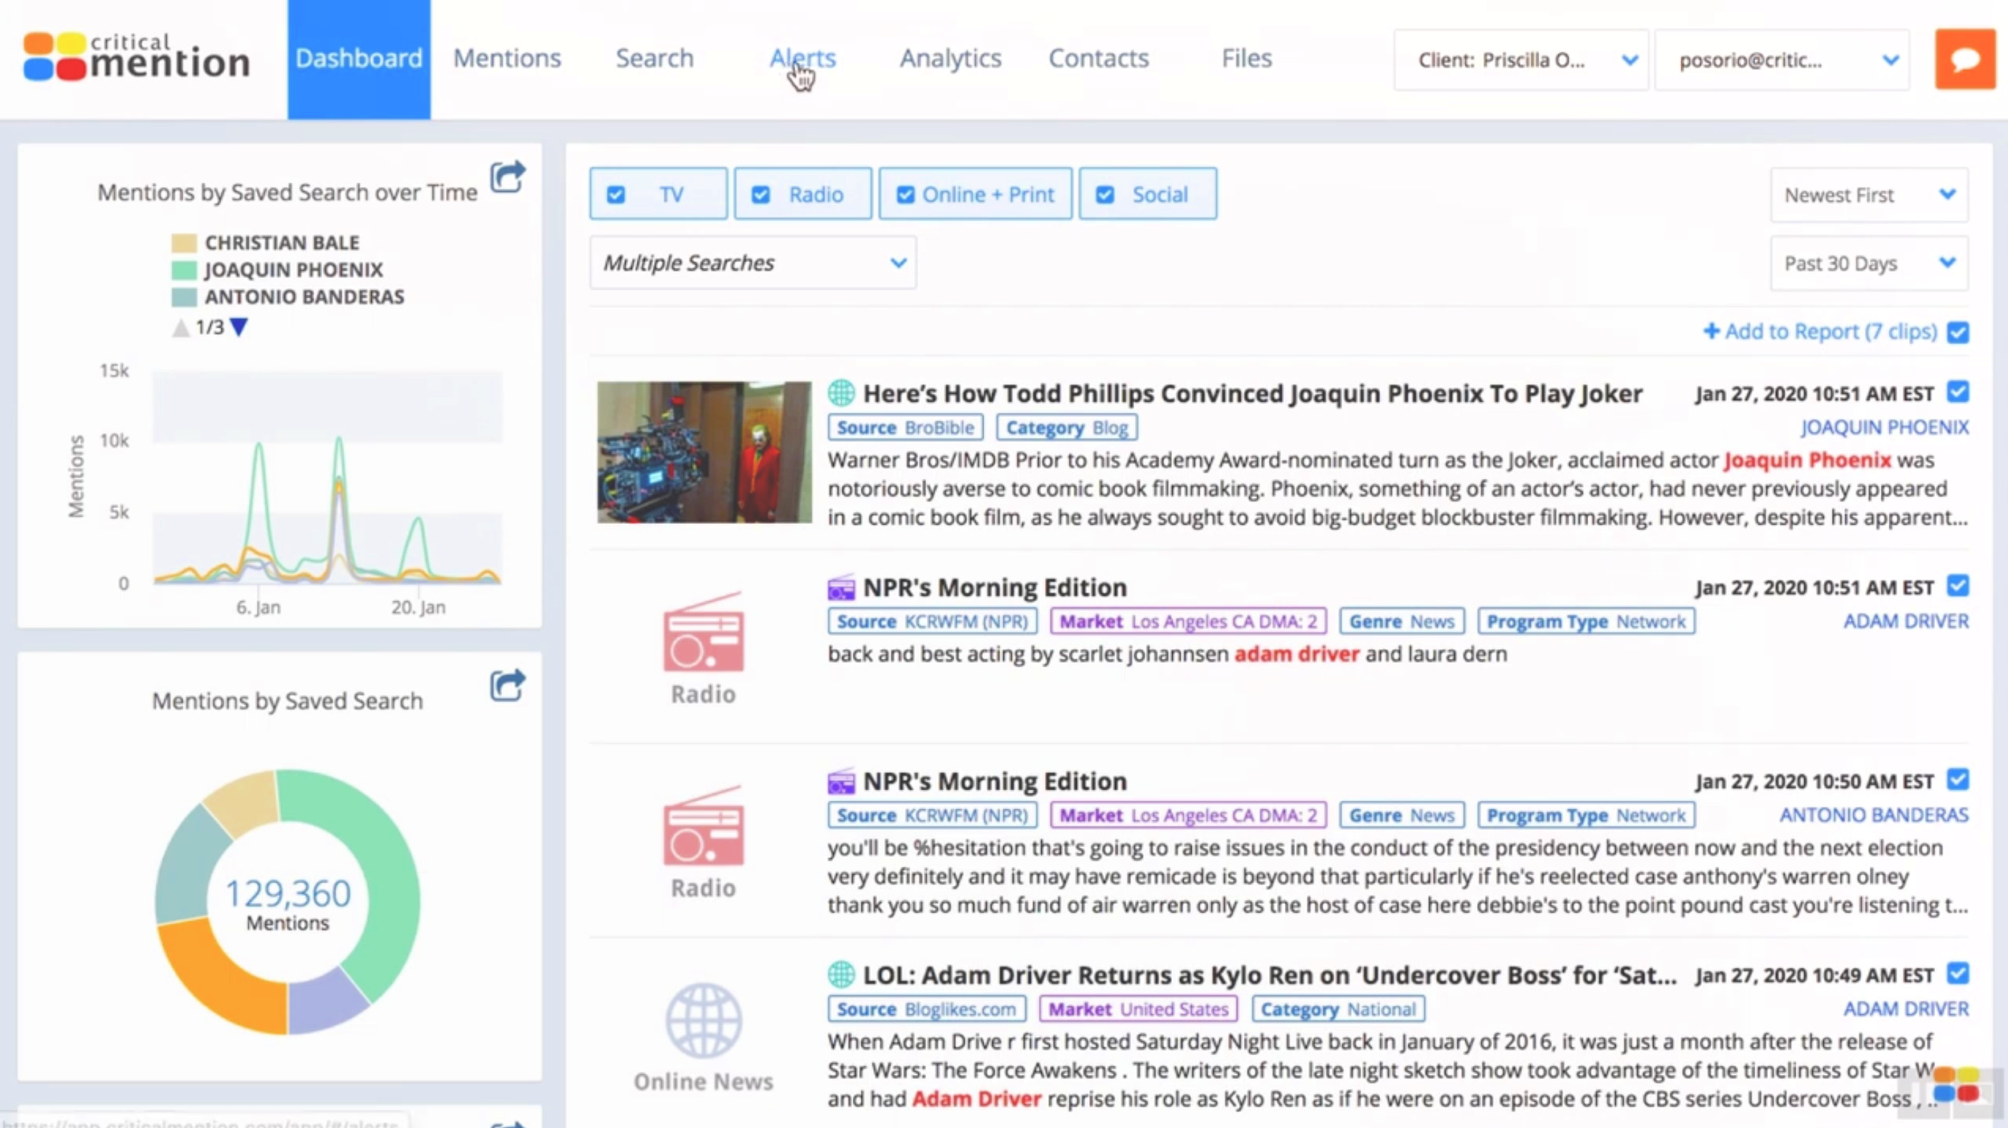Viewport: 2008px width, 1128px height.
Task: Click the 129,360 Mentions donut center
Action: point(288,903)
